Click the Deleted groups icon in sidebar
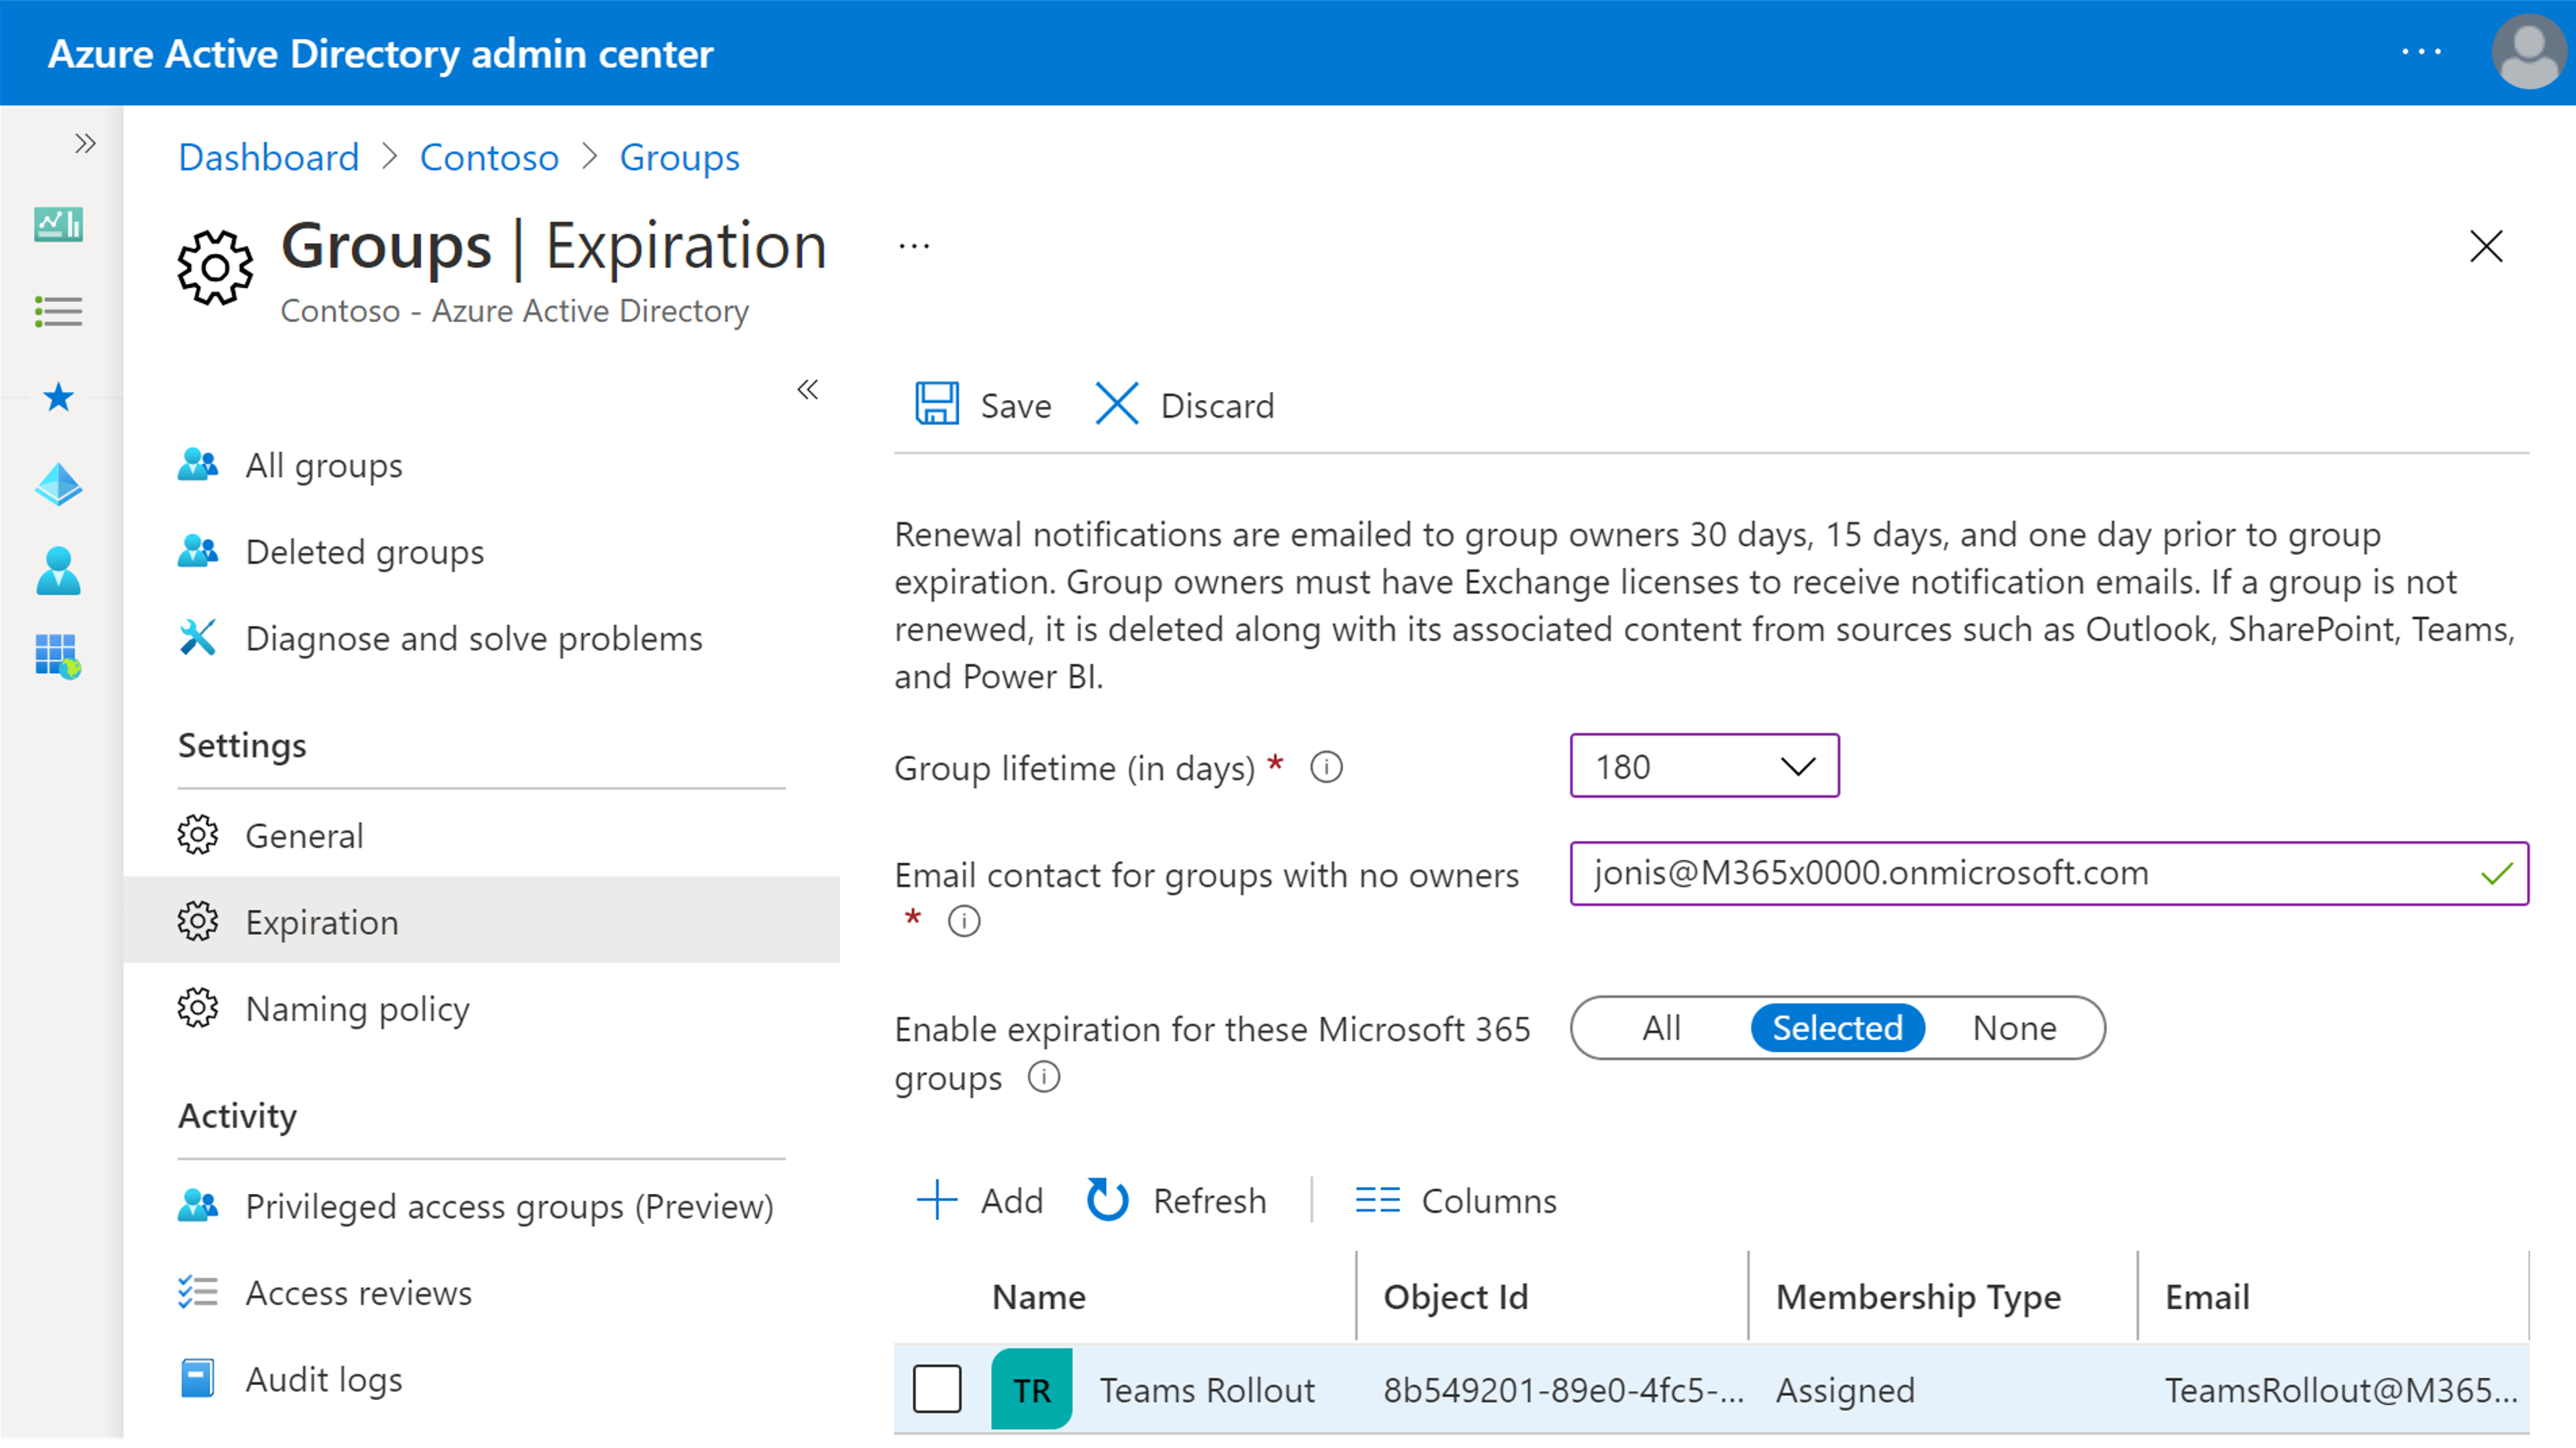The height and width of the screenshot is (1448, 2576). [198, 550]
